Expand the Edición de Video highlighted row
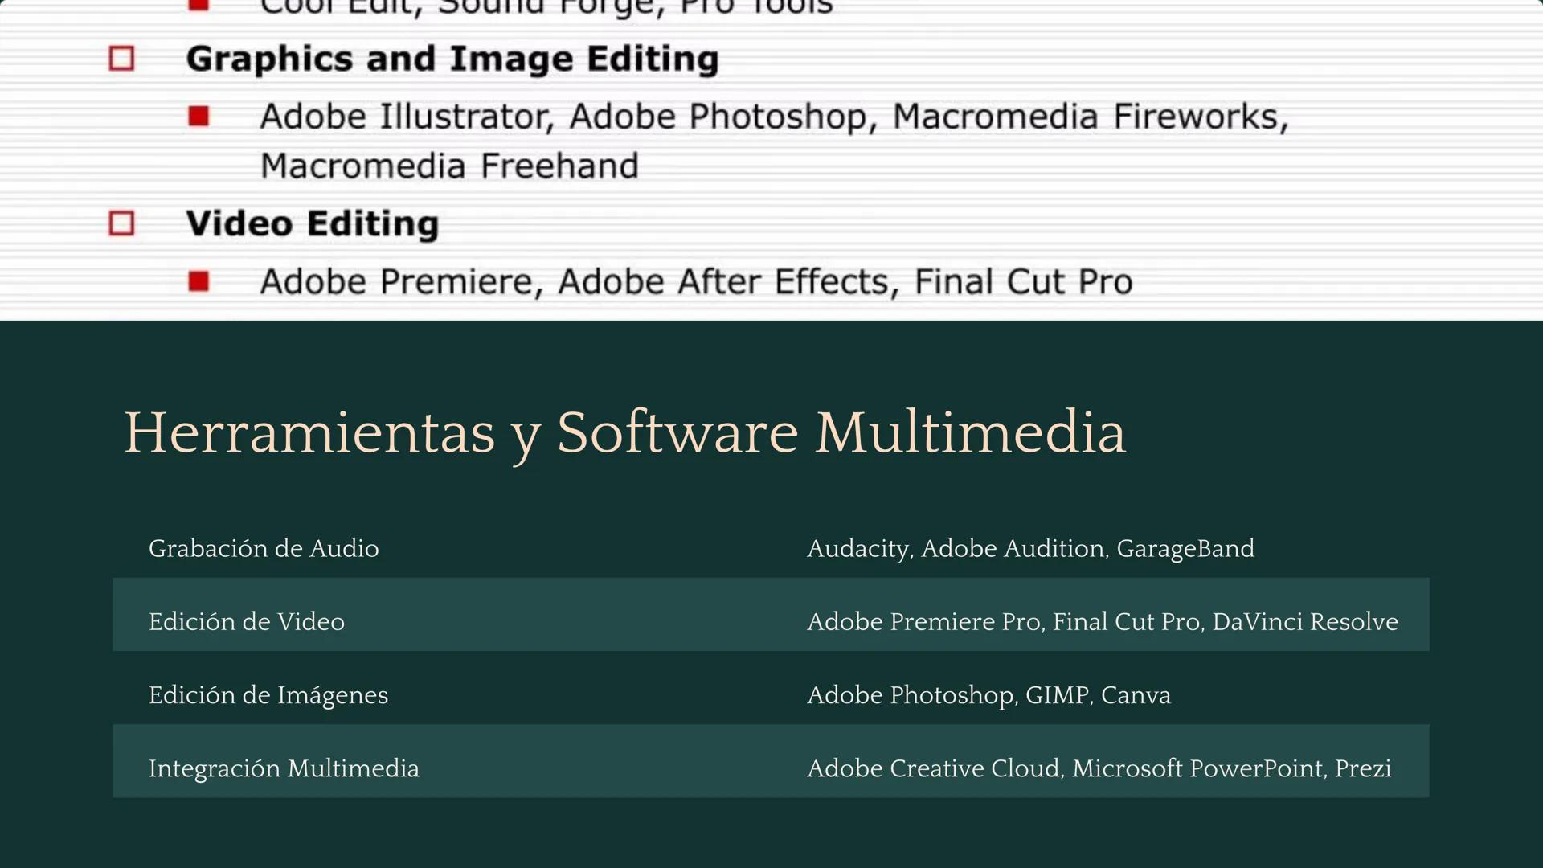The height and width of the screenshot is (868, 1543). [x=247, y=622]
